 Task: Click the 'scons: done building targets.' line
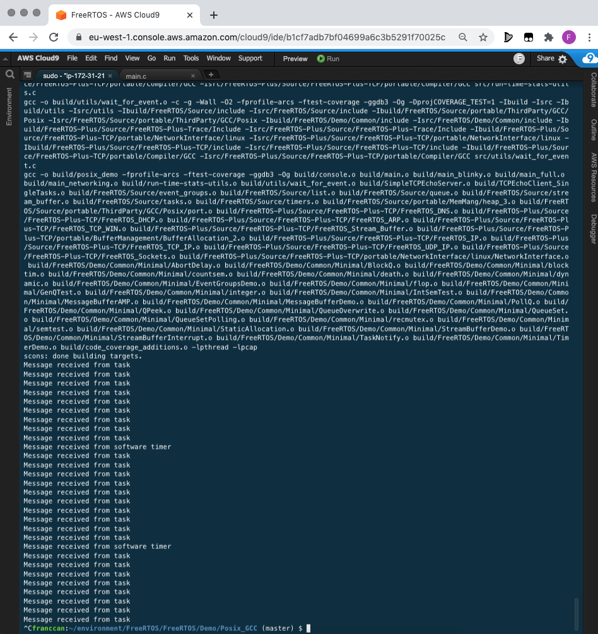pyautogui.click(x=83, y=356)
